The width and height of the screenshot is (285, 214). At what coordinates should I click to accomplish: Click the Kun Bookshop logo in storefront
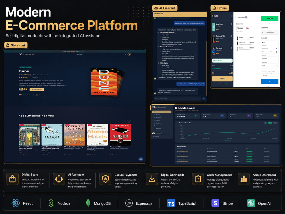(27, 54)
